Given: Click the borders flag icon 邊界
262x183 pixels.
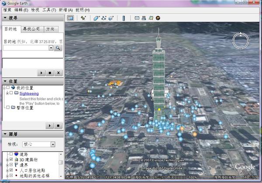Looking at the screenshot, I should pos(16,165).
